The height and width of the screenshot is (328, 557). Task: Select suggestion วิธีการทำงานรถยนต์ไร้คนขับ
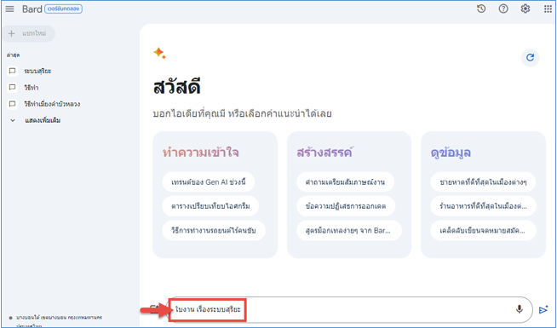(x=214, y=230)
